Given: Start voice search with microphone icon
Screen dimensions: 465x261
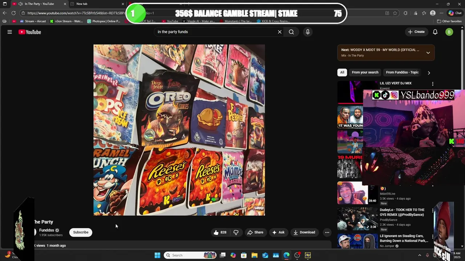Looking at the screenshot, I should (x=308, y=32).
